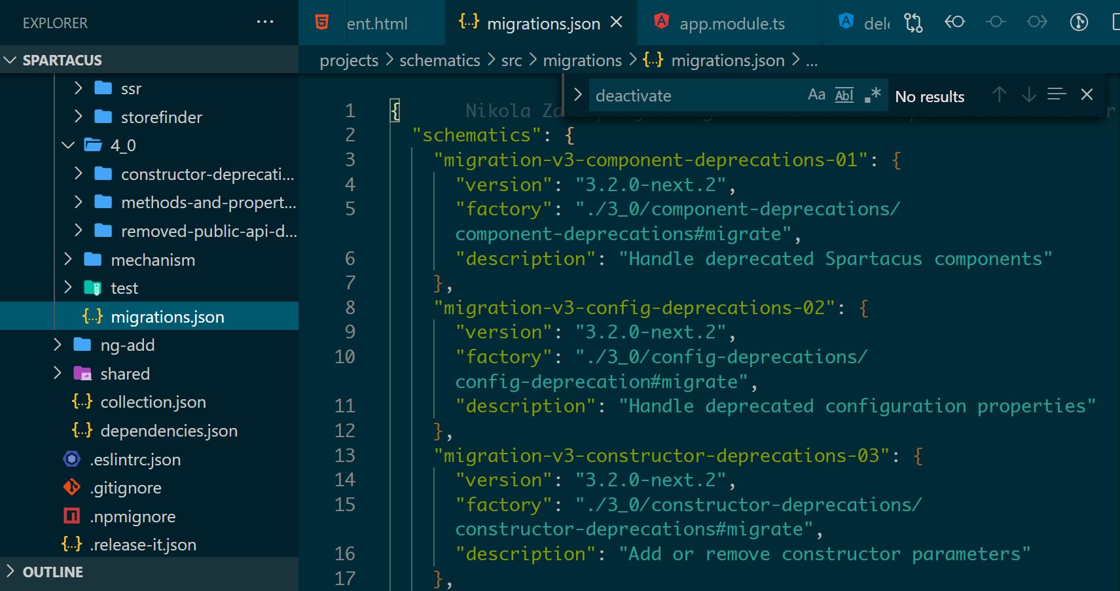Click 'migrations.json' in the breadcrumb
1120x591 pixels.
click(728, 60)
